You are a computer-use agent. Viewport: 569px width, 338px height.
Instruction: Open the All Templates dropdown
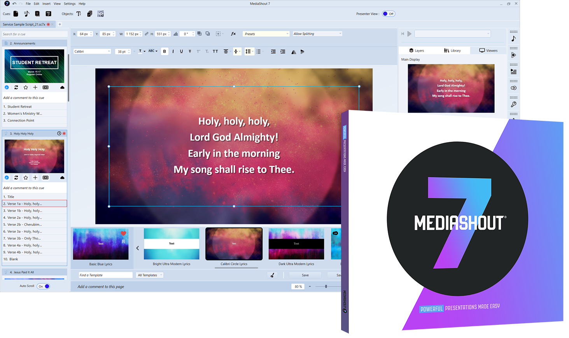click(x=150, y=275)
